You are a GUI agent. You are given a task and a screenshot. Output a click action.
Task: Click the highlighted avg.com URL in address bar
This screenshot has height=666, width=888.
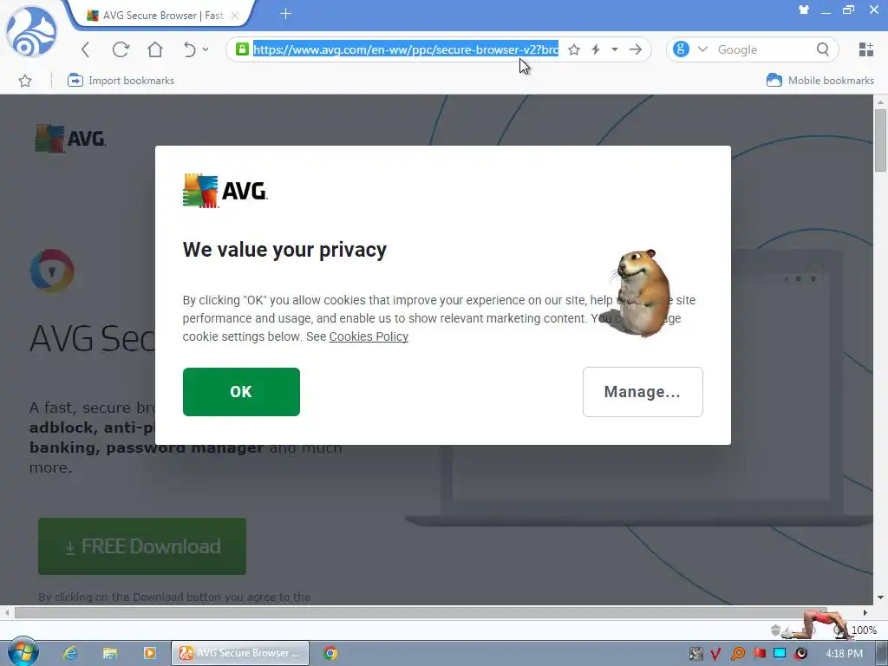point(406,49)
